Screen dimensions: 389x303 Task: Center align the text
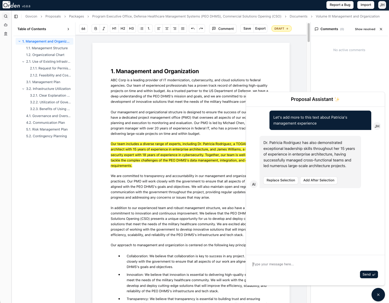point(167,29)
